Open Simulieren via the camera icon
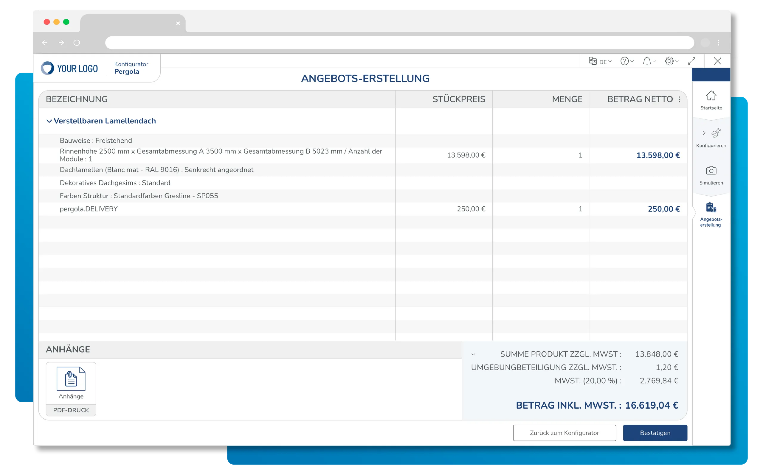 point(711,171)
